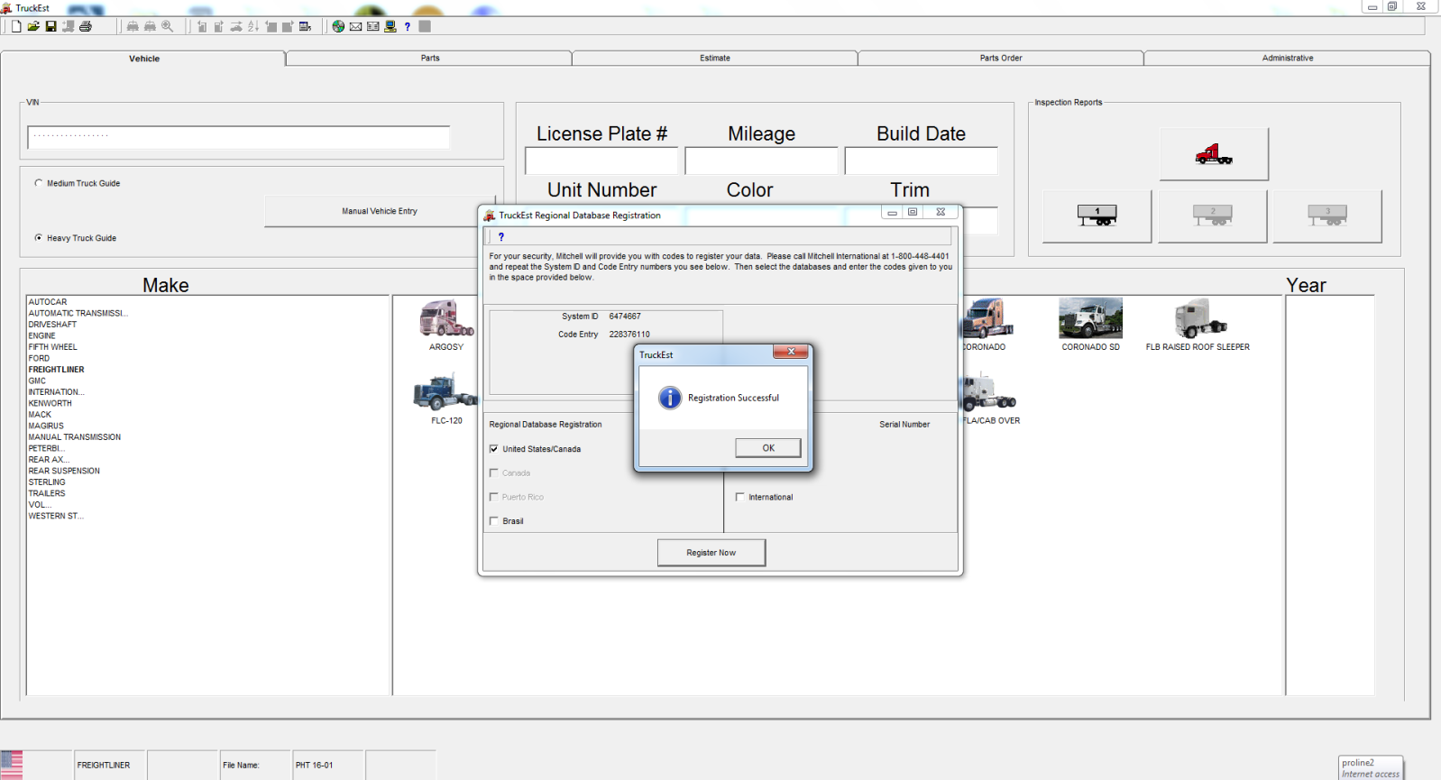1441x780 pixels.
Task: Switch to the Estimate tab
Action: pos(715,58)
